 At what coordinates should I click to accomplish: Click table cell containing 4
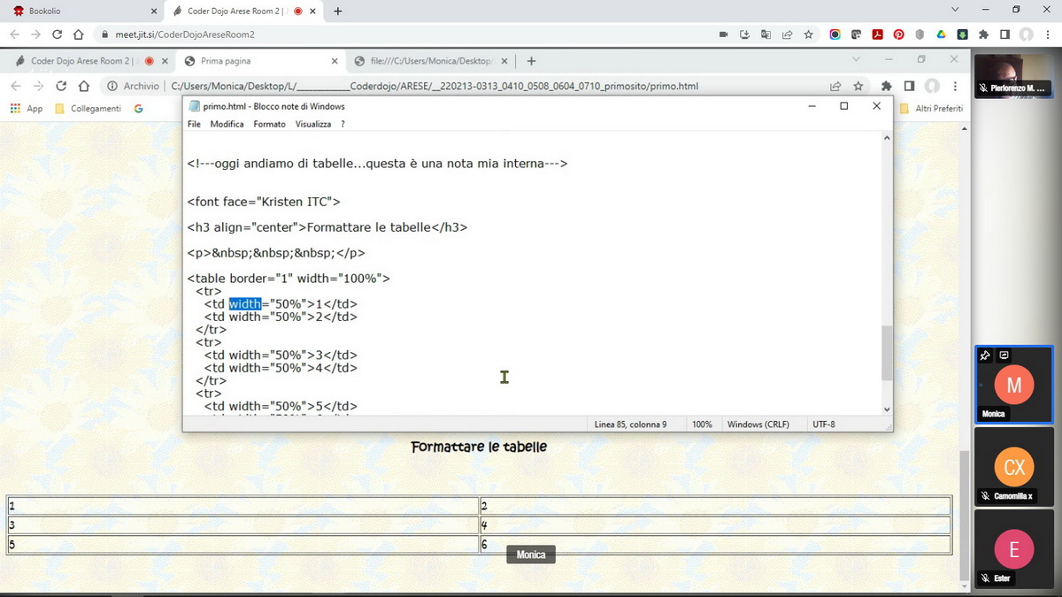point(715,524)
